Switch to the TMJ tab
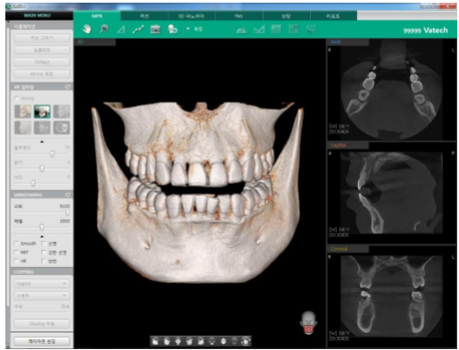 pyautogui.click(x=238, y=16)
